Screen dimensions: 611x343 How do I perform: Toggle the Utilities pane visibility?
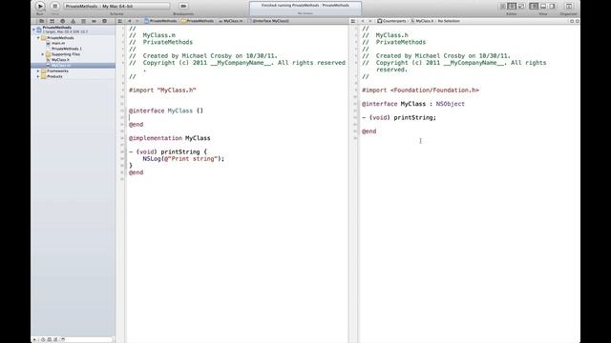click(553, 7)
